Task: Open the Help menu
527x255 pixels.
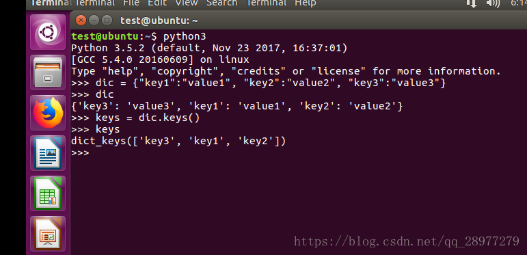Action: pyautogui.click(x=305, y=3)
